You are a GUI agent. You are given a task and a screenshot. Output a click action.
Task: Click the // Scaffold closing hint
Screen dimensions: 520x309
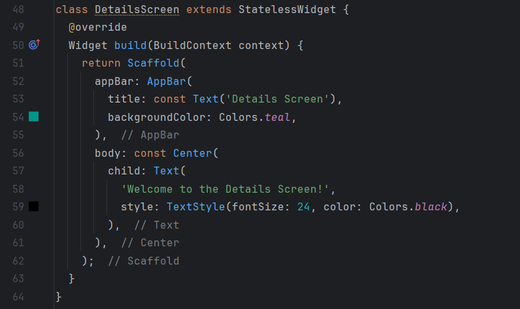click(x=144, y=261)
